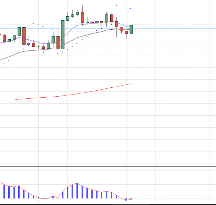Select the topmost blue parabolic SAR dot
Screen dimensions: 216x205
pyautogui.click(x=116, y=6)
